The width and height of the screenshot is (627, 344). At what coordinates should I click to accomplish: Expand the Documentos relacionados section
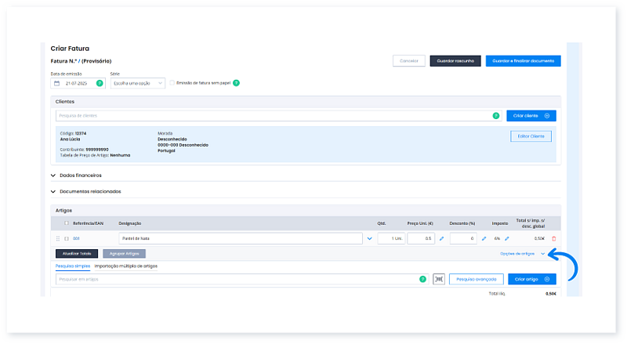point(53,191)
